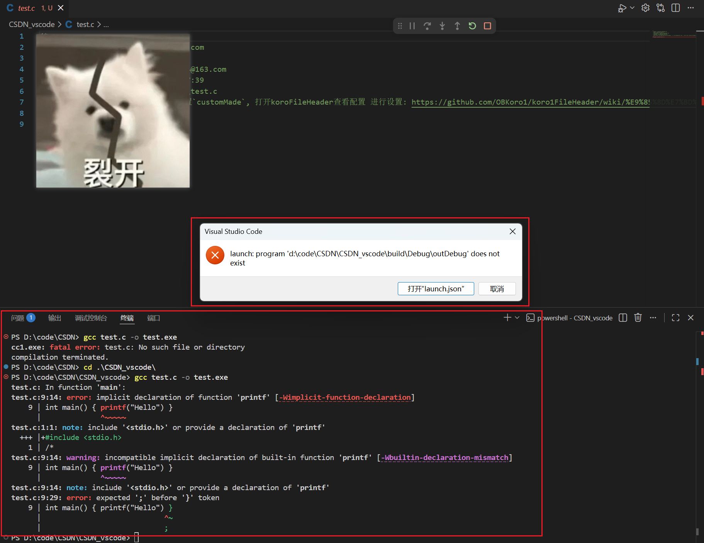704x543 pixels.
Task: Click the open changes compare icon
Action: click(660, 8)
